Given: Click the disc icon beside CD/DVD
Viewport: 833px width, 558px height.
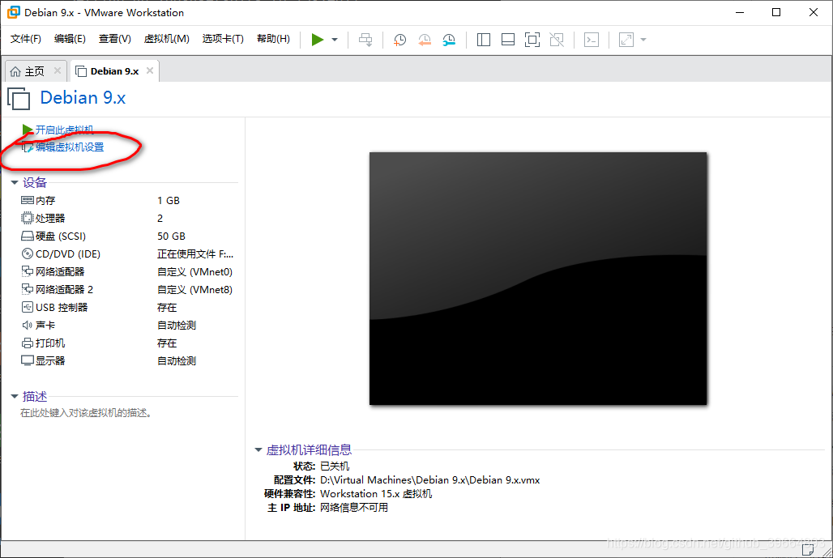Looking at the screenshot, I should [27, 253].
